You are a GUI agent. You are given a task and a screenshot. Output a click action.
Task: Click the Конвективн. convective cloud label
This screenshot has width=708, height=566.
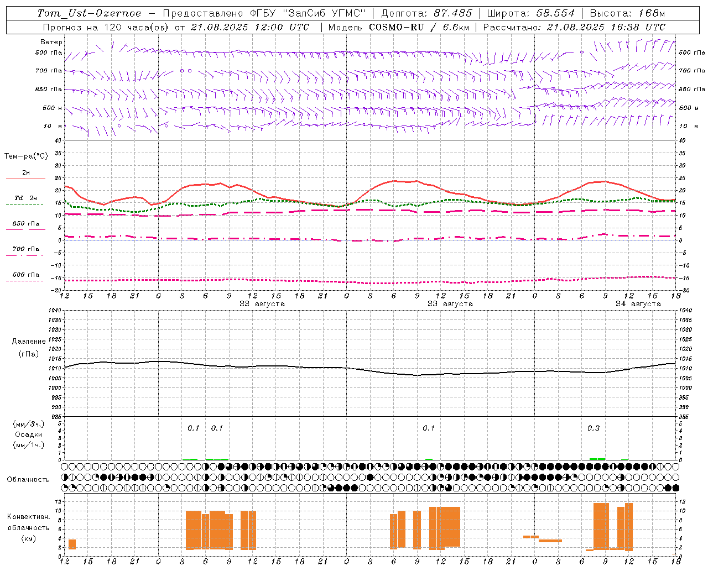coord(29,517)
